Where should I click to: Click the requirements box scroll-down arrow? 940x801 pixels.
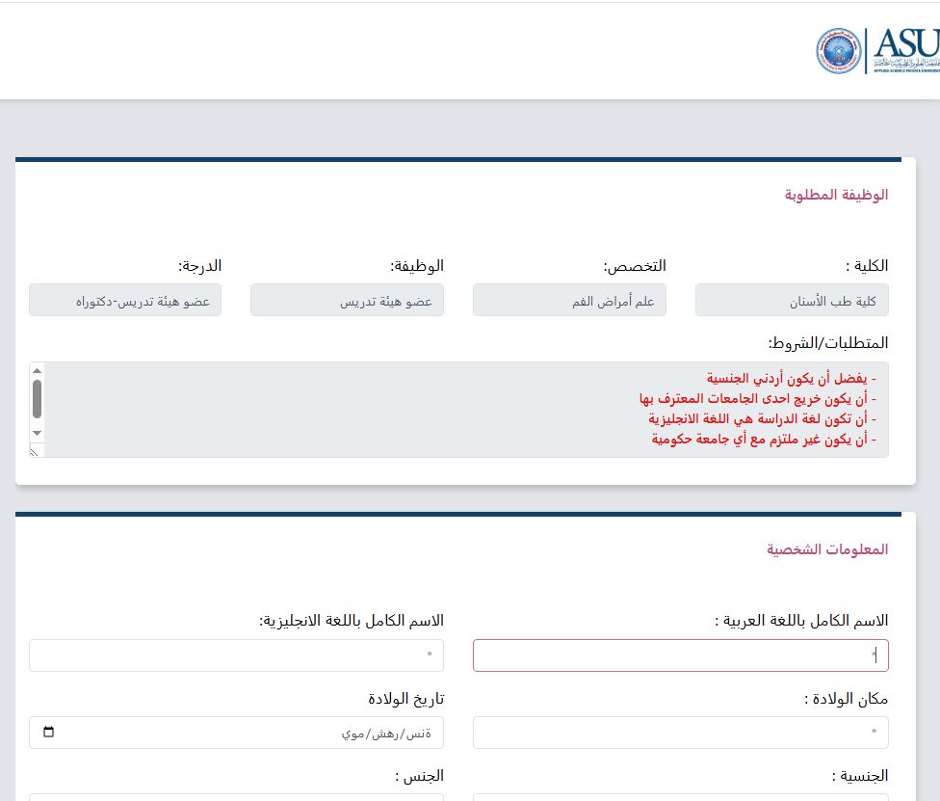(x=37, y=434)
